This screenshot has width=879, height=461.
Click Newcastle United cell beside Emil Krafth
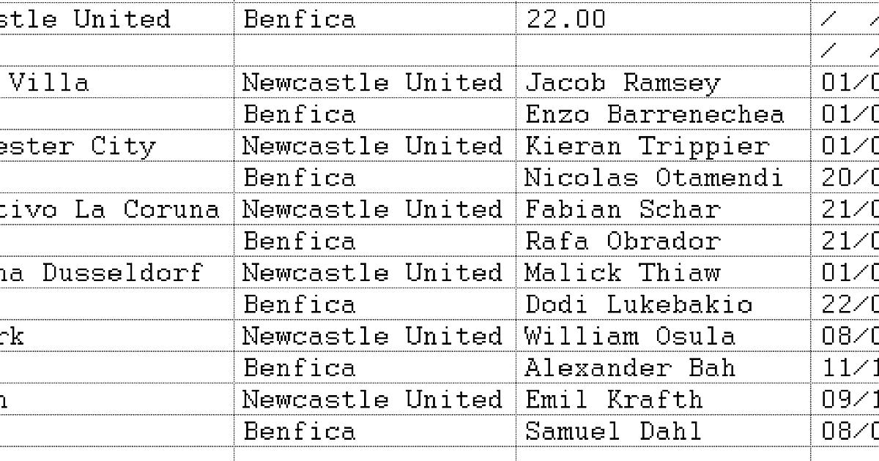point(373,400)
